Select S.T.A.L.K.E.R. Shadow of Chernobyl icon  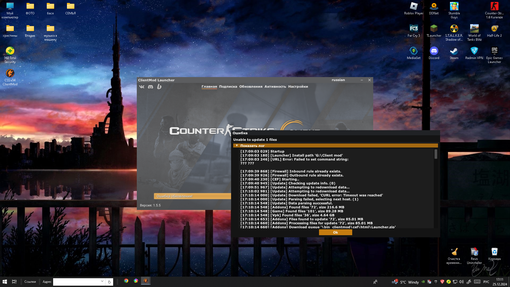[x=454, y=33]
